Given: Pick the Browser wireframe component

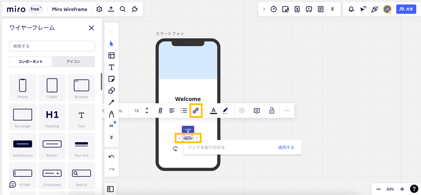Looking at the screenshot, I should coord(81,87).
